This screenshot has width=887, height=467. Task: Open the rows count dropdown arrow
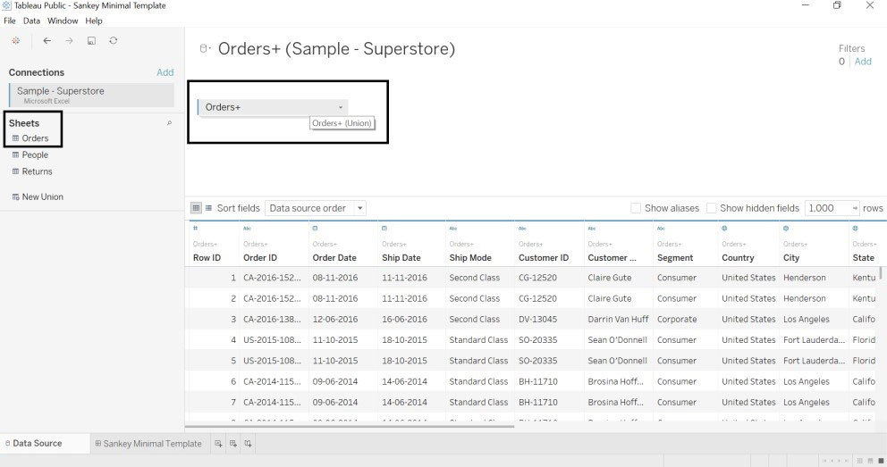[x=854, y=208]
